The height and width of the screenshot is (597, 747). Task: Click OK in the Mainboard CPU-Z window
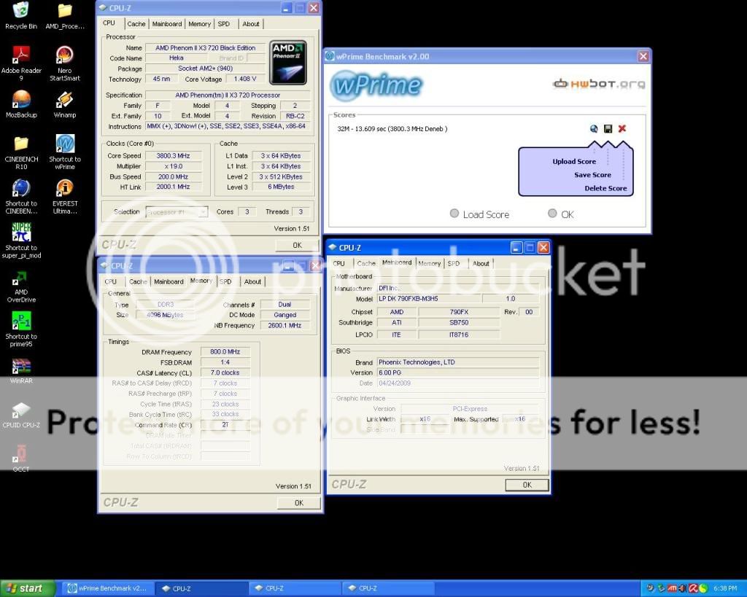pos(527,485)
